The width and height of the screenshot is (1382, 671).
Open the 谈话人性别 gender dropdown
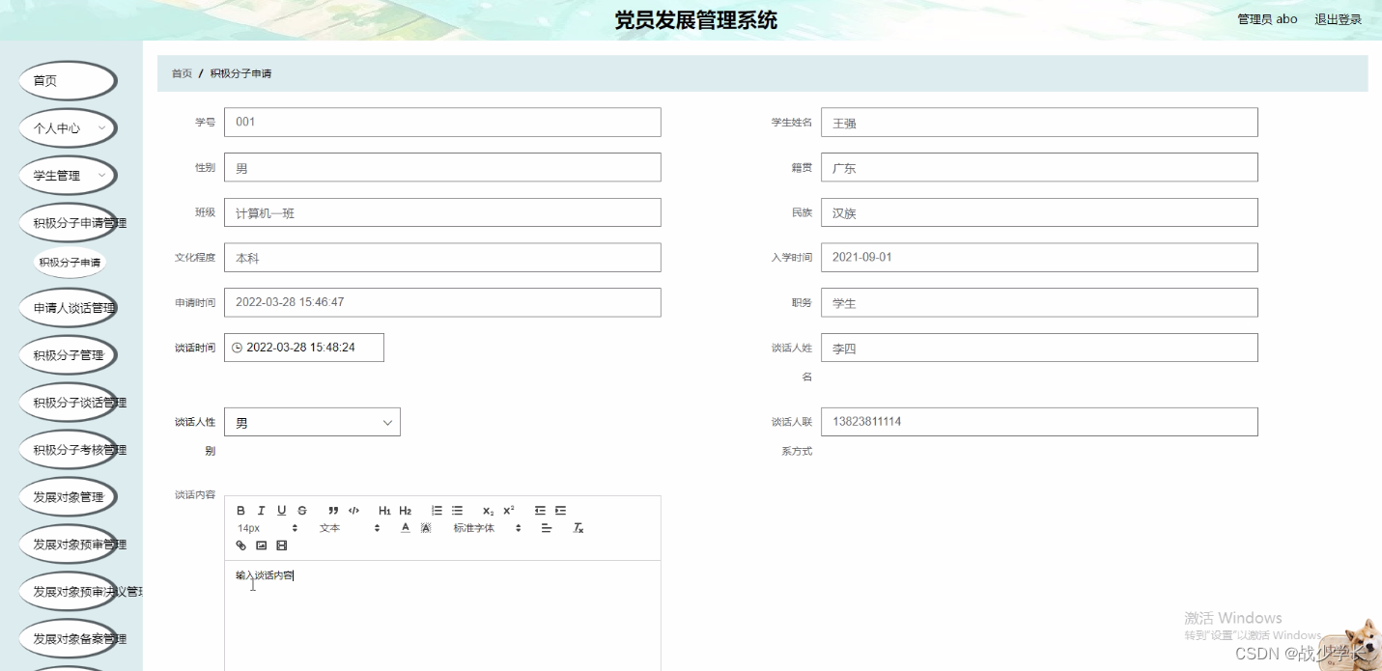[x=311, y=421]
